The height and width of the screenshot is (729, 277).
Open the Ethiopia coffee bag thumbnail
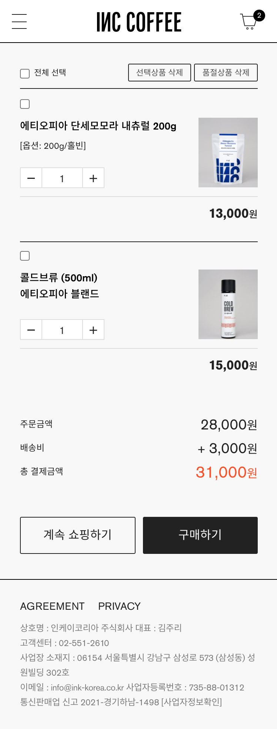pos(228,153)
